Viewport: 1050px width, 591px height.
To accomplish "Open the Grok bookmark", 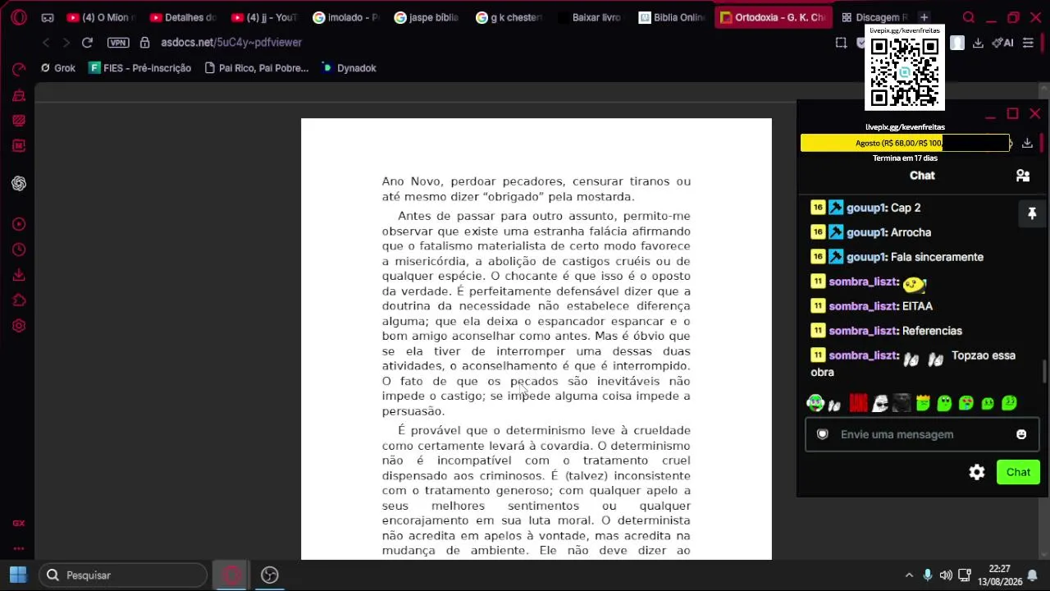I will (x=57, y=68).
